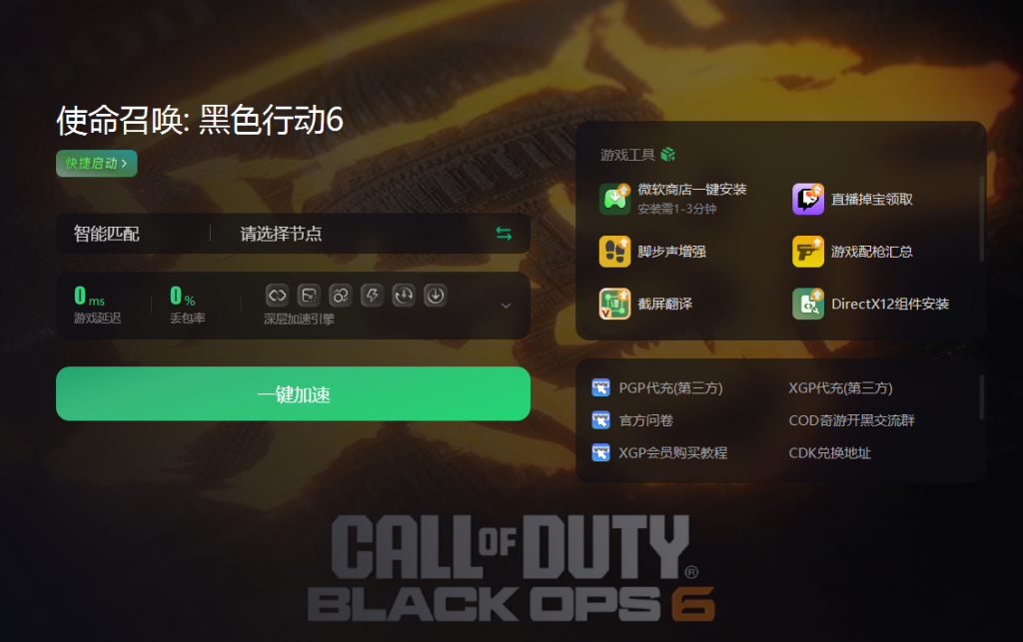
Task: Click the 一键加速 accelerate button
Action: click(293, 393)
